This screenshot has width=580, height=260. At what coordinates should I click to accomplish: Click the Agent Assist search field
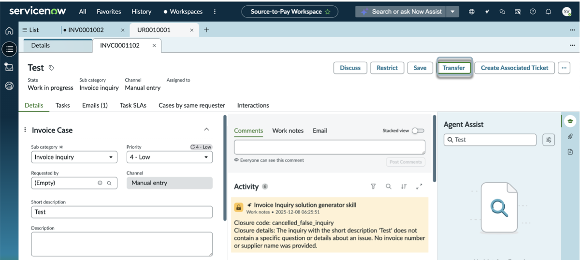click(490, 140)
